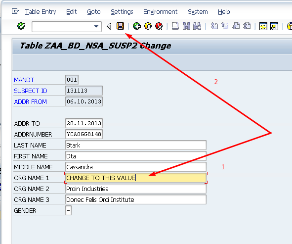Click the Create Shortcut icon
This screenshot has height=244, width=292.
click(x=274, y=26)
